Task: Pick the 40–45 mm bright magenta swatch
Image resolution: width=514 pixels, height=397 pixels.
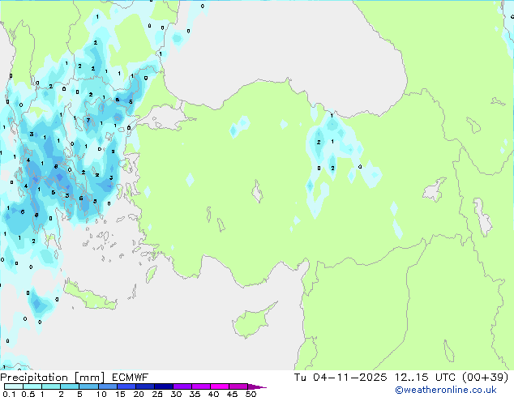Action: click(x=220, y=386)
